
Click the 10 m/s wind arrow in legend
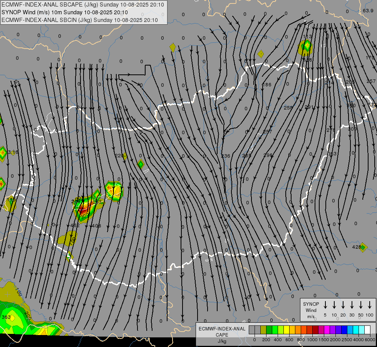pos(334,305)
